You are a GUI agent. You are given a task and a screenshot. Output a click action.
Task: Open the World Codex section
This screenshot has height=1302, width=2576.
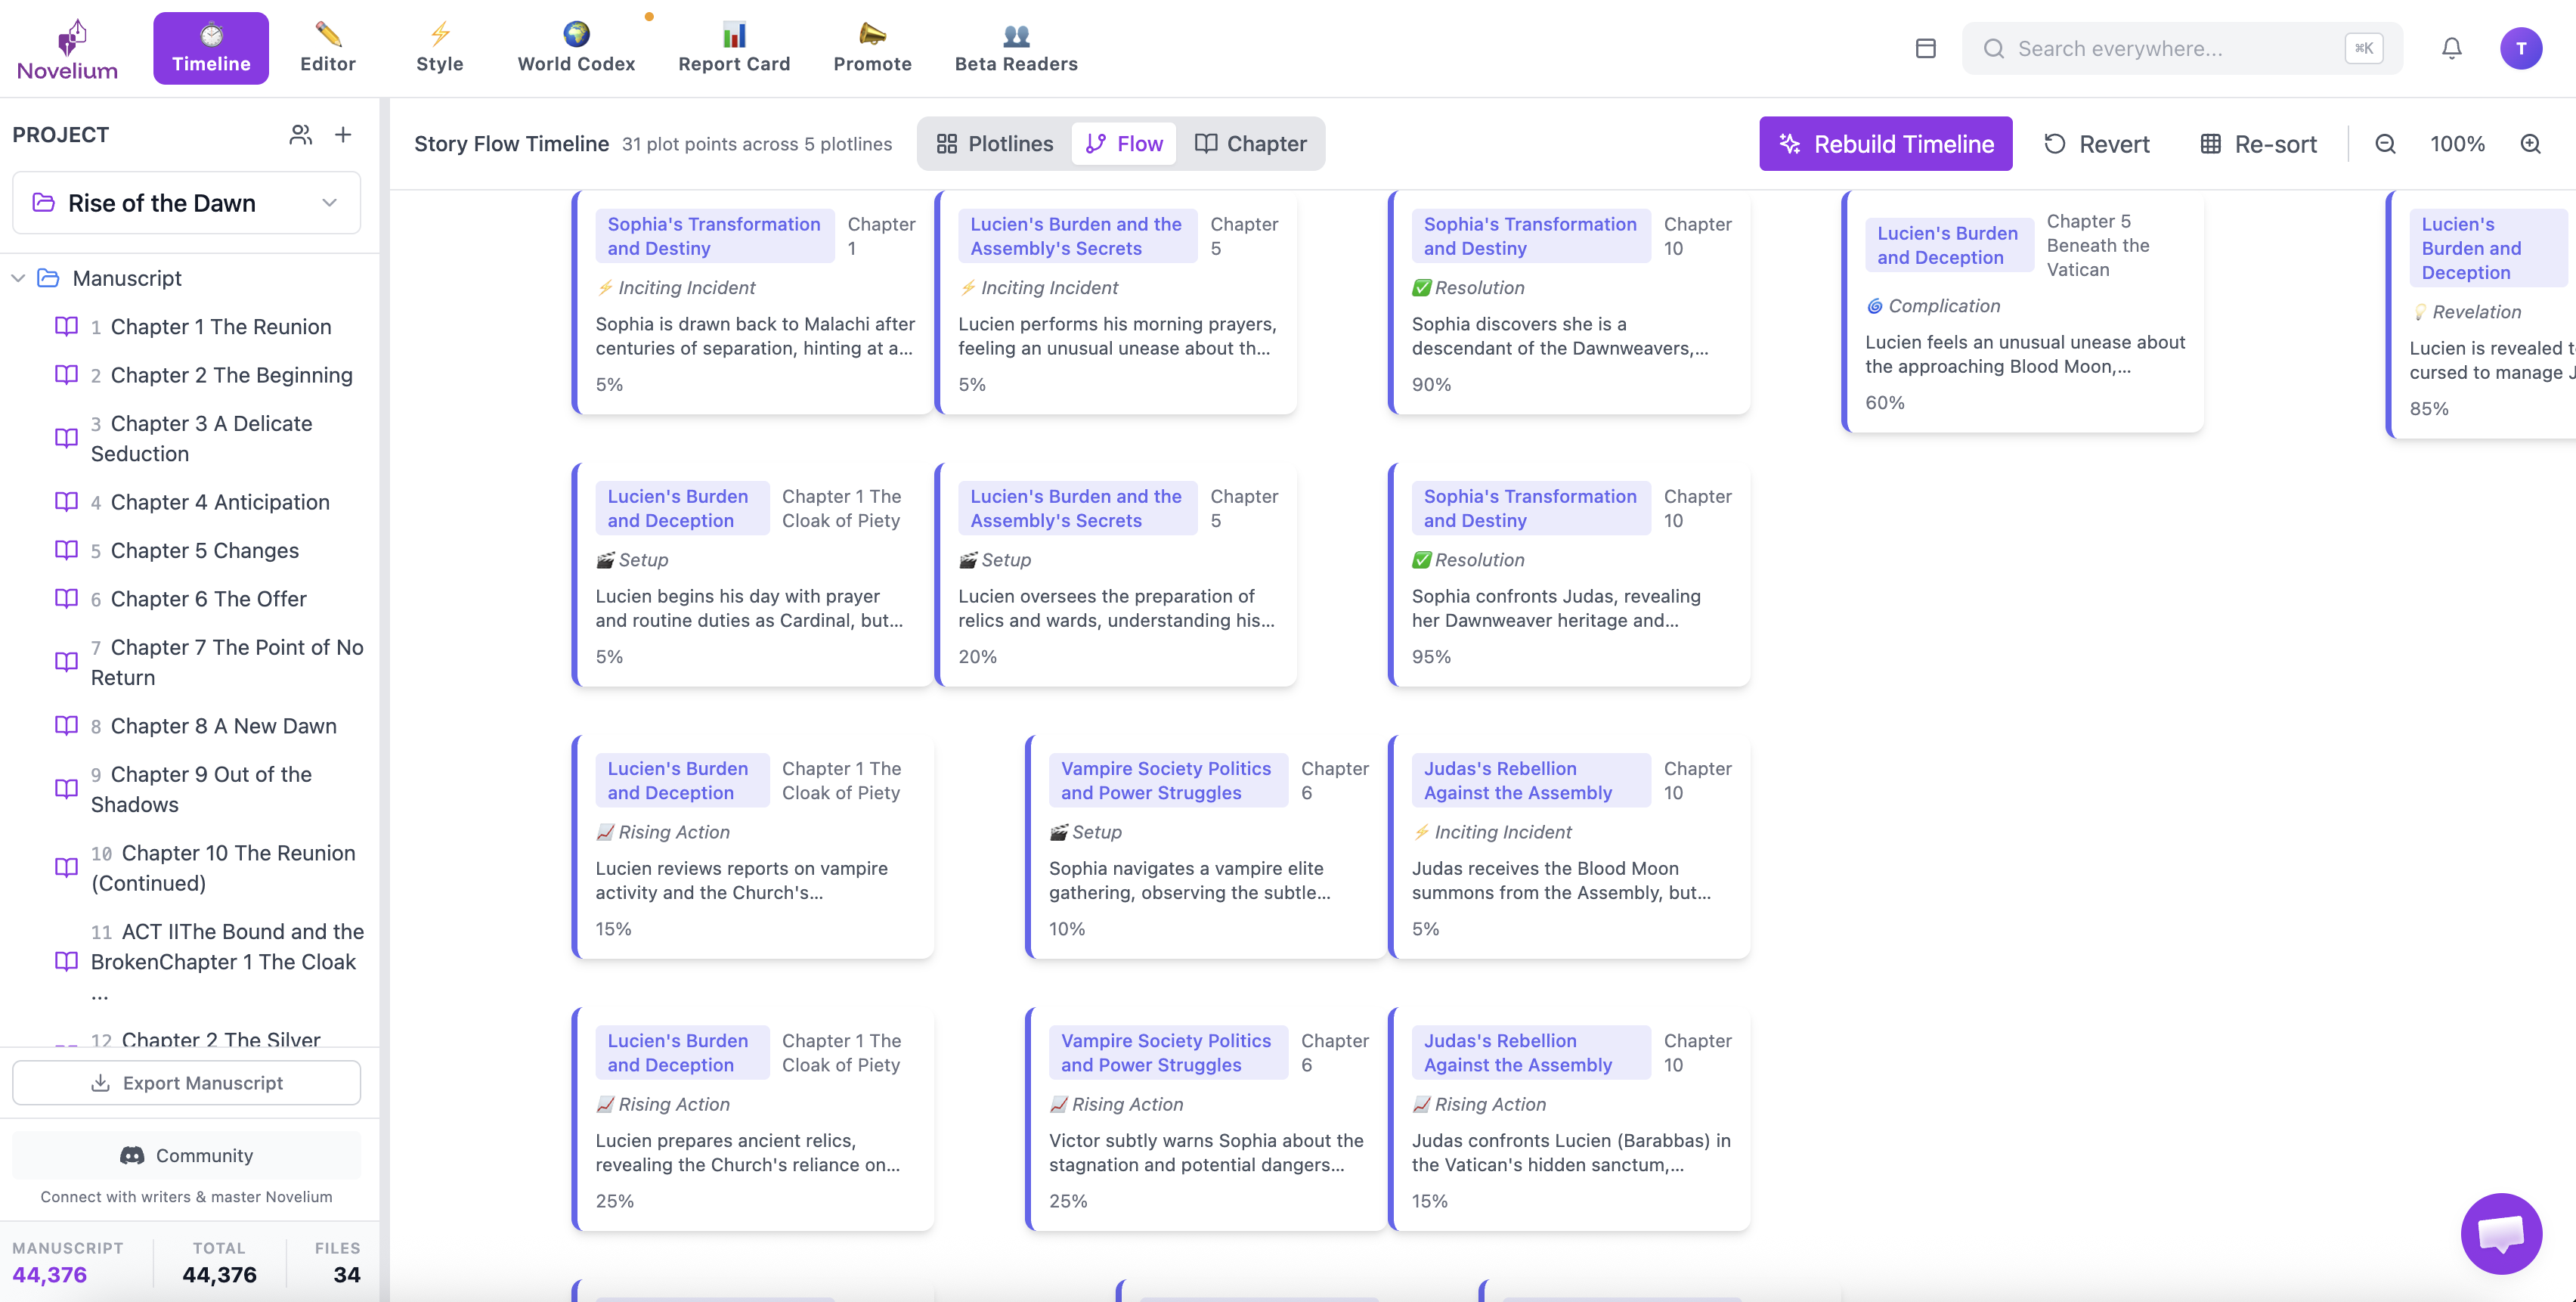coord(575,47)
